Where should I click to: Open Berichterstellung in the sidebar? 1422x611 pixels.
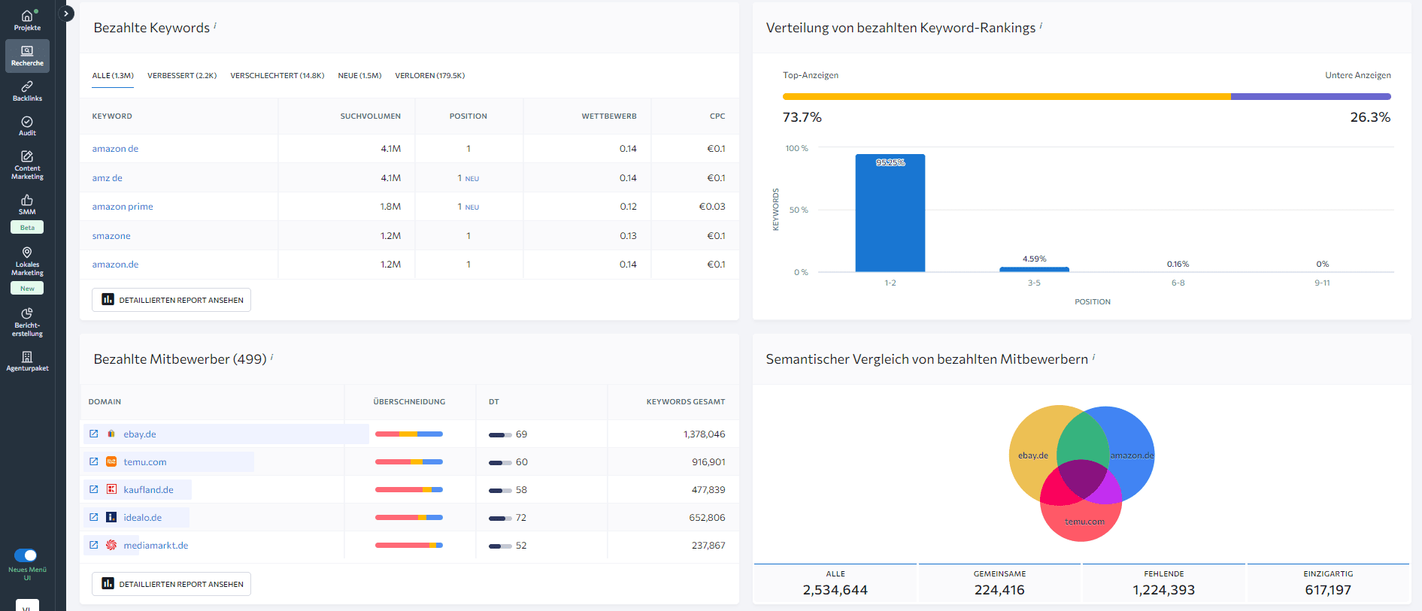click(27, 322)
